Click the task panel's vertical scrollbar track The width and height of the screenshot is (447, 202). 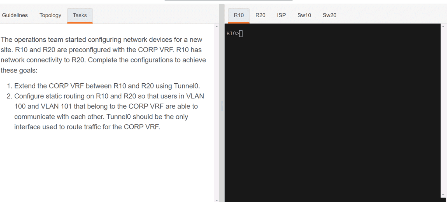(x=216, y=112)
